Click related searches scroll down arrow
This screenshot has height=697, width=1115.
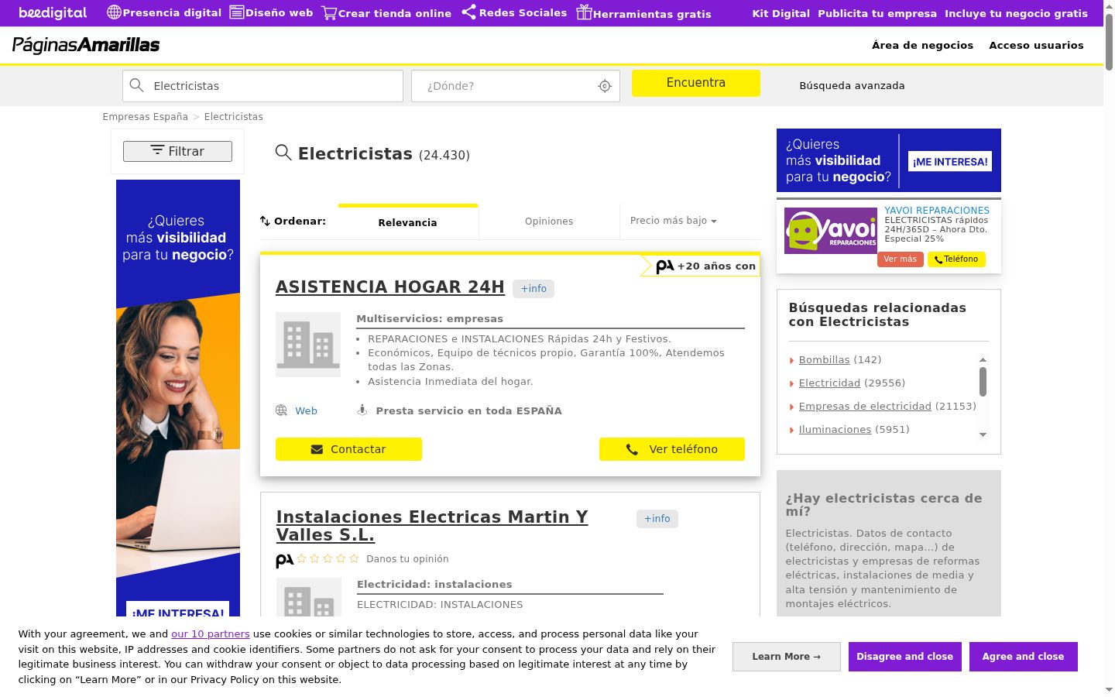(x=983, y=435)
